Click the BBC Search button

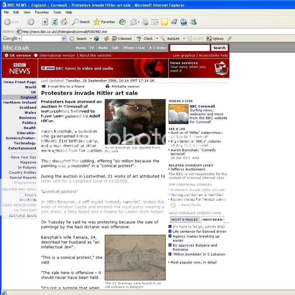tap(219, 48)
